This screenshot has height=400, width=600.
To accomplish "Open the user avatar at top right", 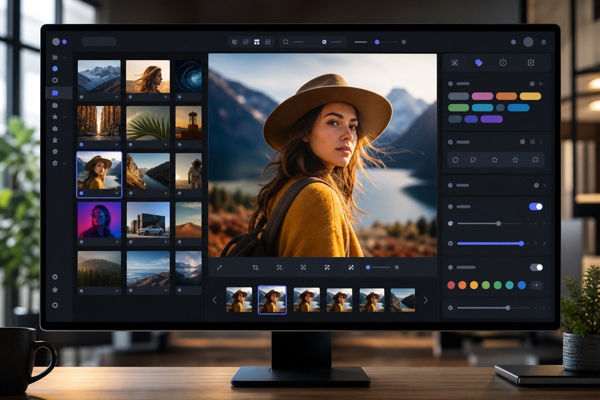I will point(528,42).
